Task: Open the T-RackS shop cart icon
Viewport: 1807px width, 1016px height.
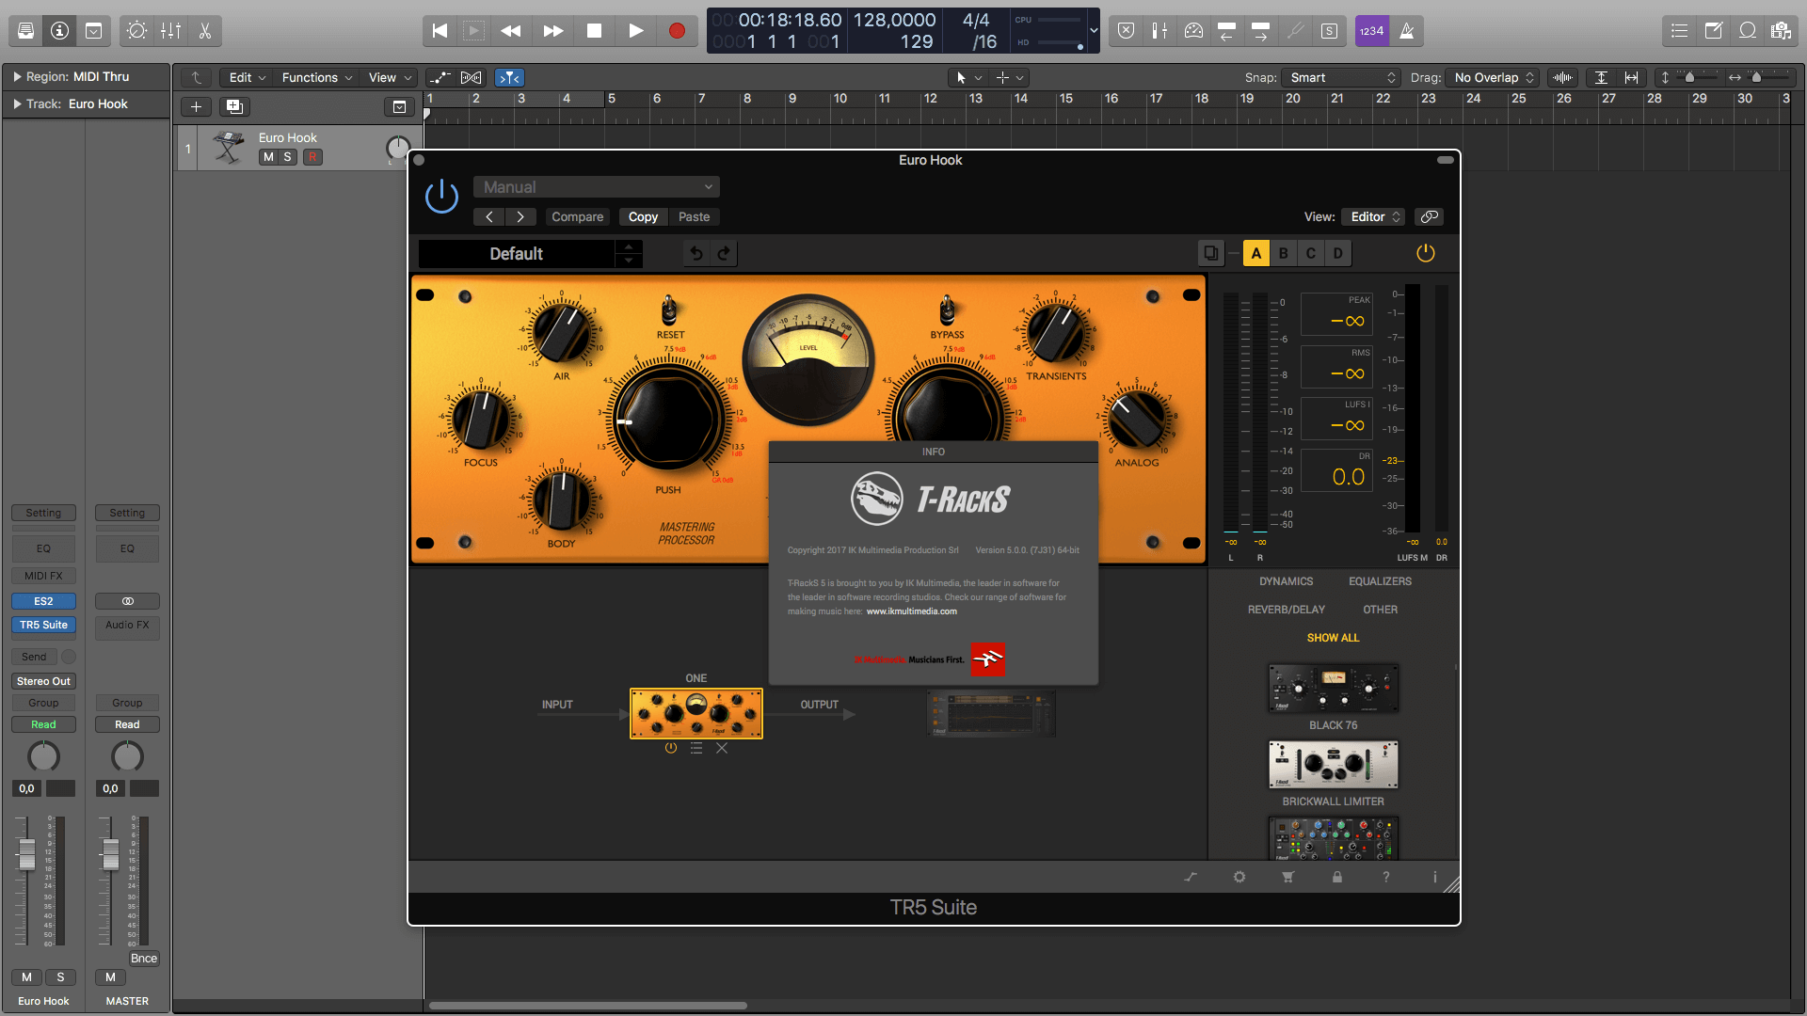Action: [1287, 877]
